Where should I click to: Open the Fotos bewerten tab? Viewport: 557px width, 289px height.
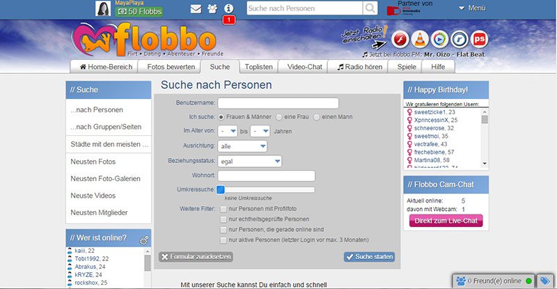click(171, 67)
